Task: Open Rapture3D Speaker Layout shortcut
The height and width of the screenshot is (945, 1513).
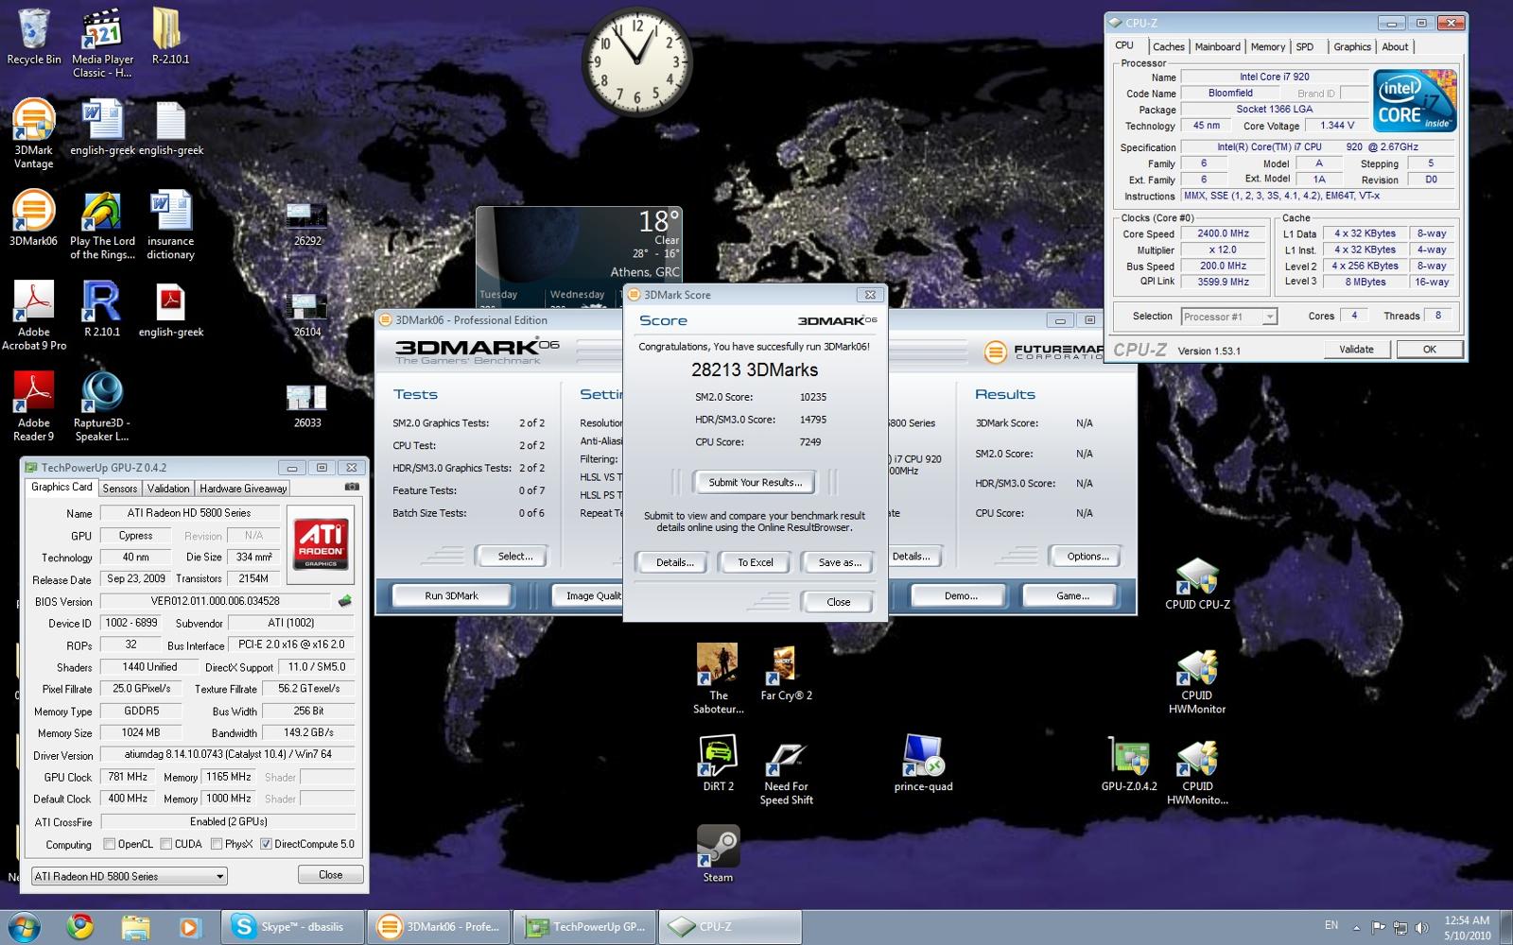Action: [102, 406]
